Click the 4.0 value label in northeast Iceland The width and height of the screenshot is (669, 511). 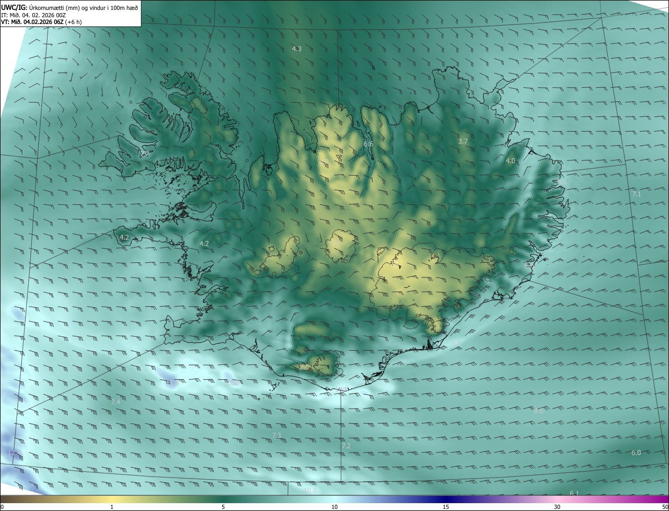click(x=511, y=160)
